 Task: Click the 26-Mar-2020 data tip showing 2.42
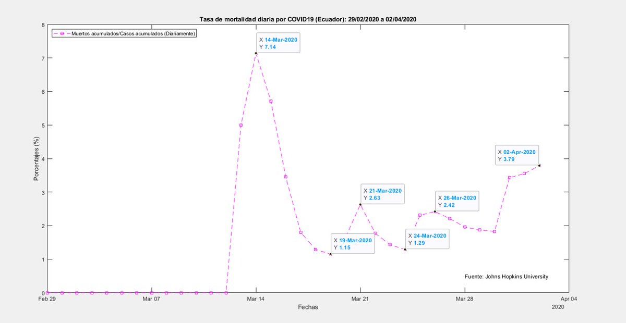[x=458, y=202]
